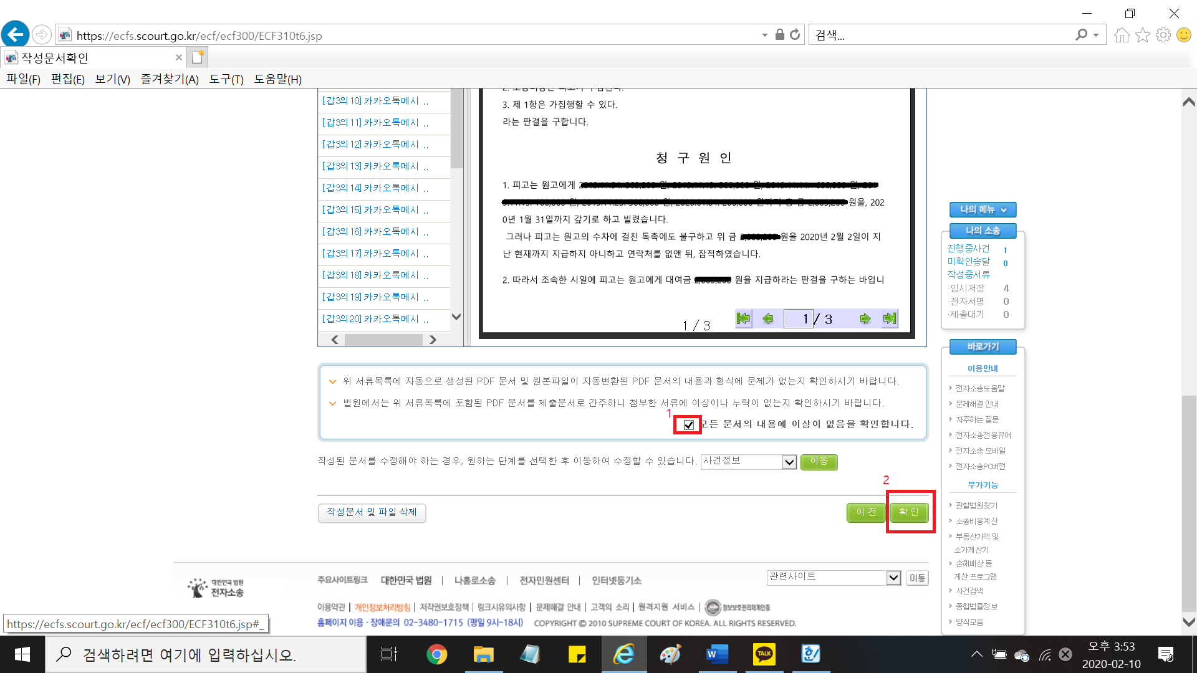
Task: Expand the 나의 메뉴 panel
Action: point(983,210)
